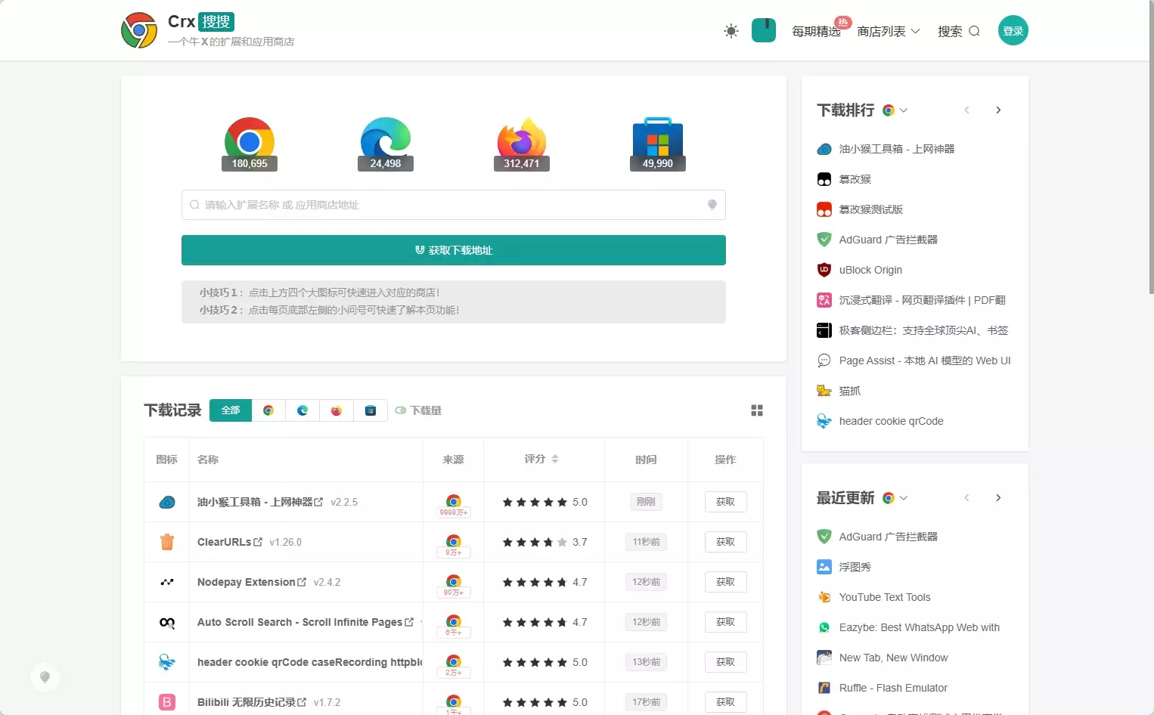The image size is (1154, 715).
Task: Open Chrome store icon with 180,695
Action: [x=250, y=144]
